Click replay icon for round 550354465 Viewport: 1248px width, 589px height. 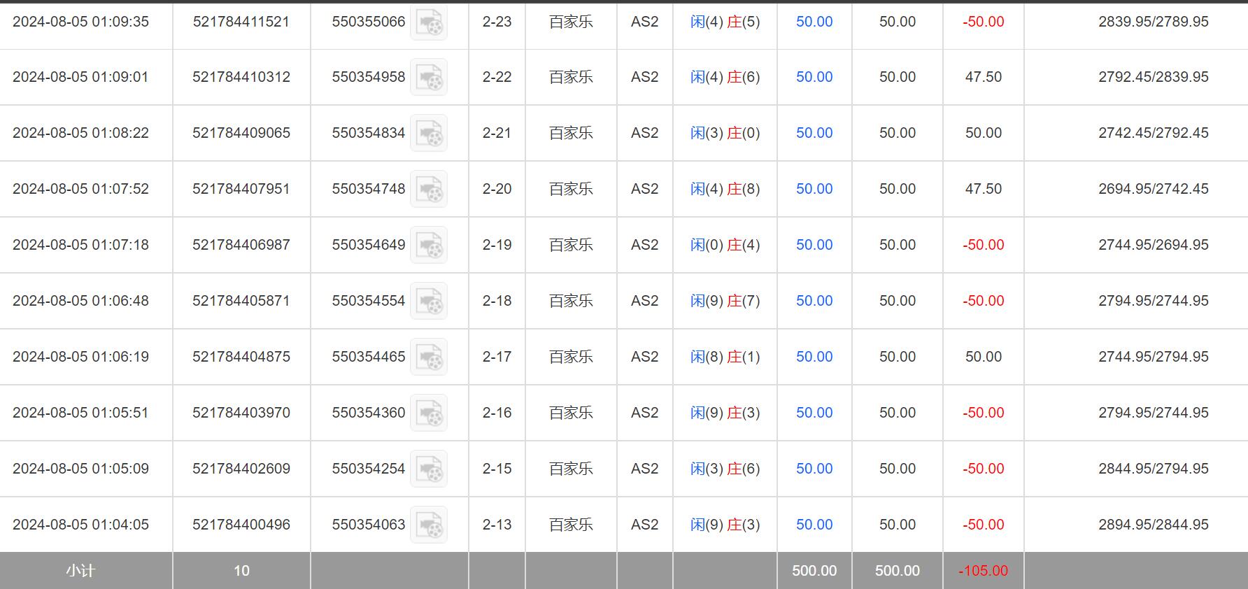pos(428,357)
